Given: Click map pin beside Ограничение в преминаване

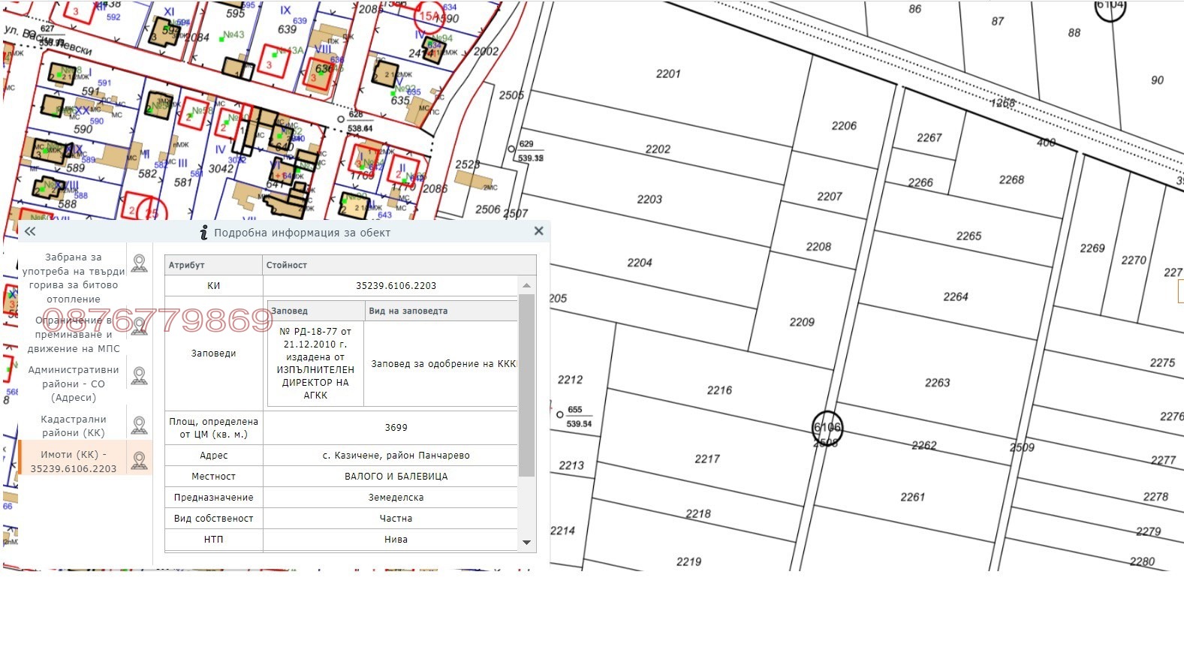Looking at the screenshot, I should pyautogui.click(x=139, y=326).
